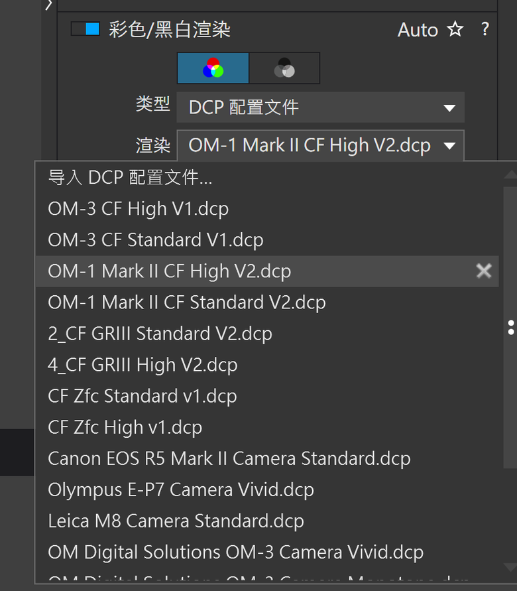Image resolution: width=517 pixels, height=591 pixels.
Task: Click the dropdown list scrollbar thumb
Action: point(510,327)
